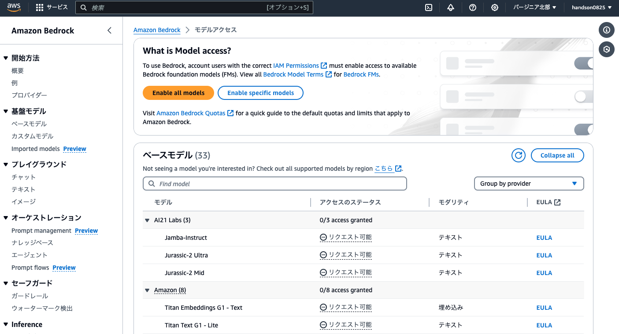619x334 pixels.
Task: Click status icon for Titan Embeddings G1 - Text
Action: tap(323, 307)
